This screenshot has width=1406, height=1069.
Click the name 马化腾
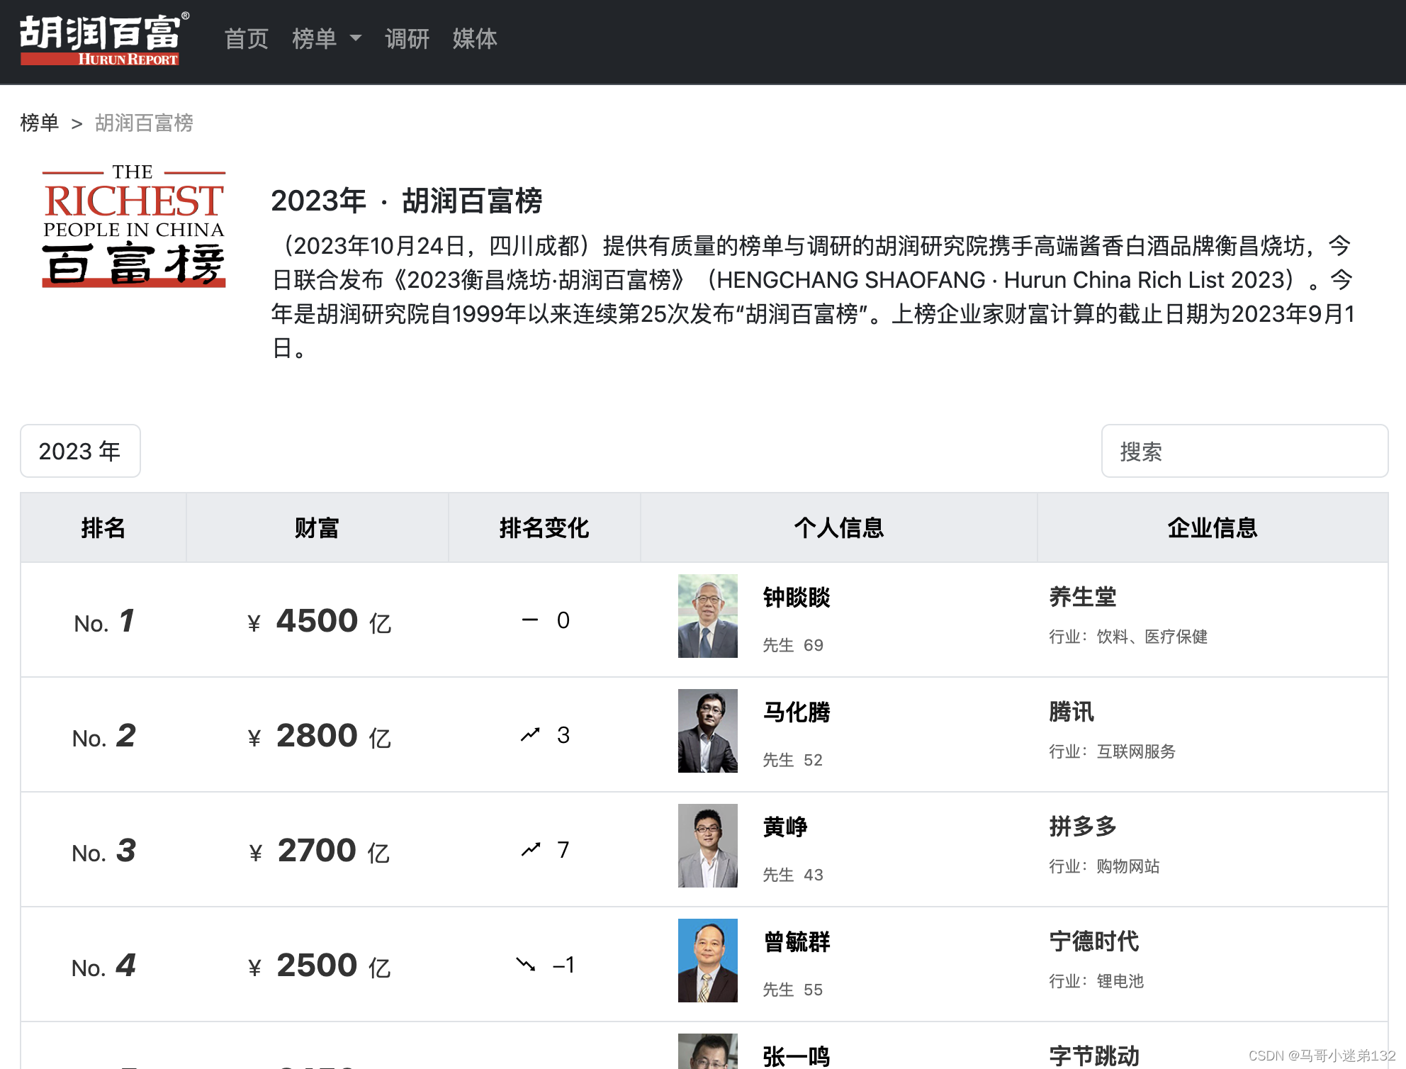(797, 712)
